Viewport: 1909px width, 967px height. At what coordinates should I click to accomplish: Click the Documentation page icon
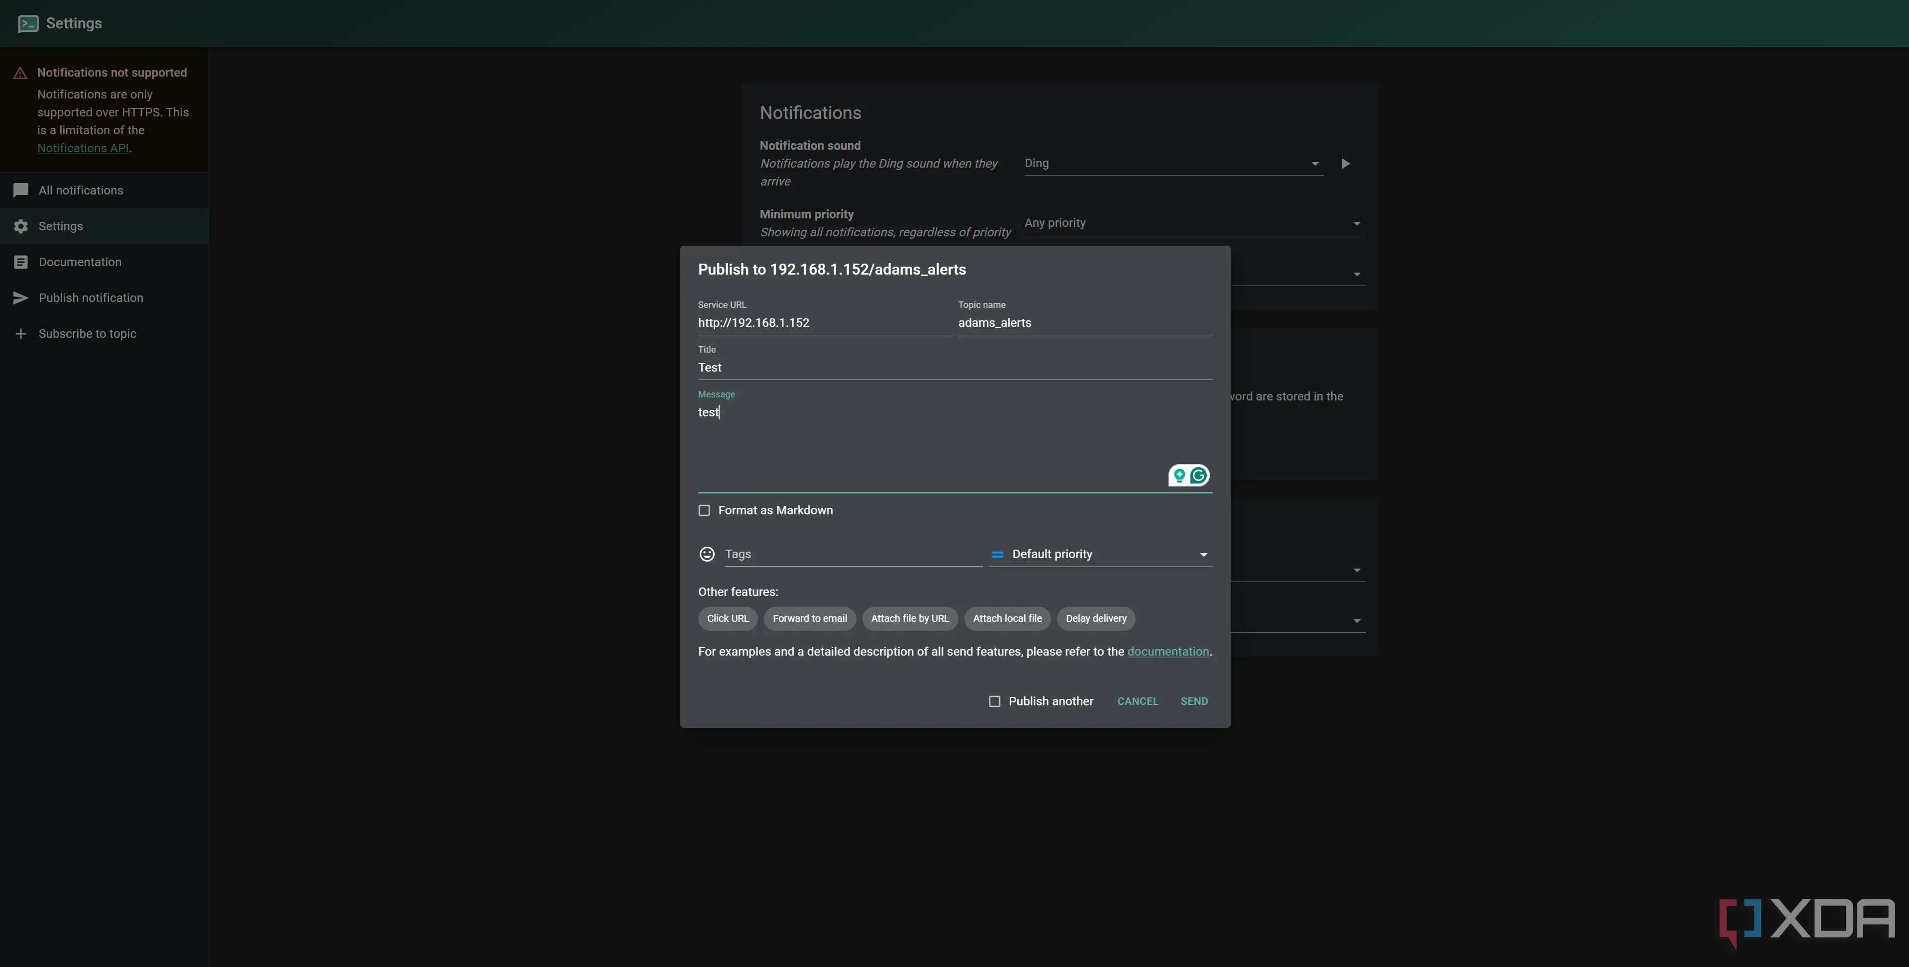[x=21, y=262]
